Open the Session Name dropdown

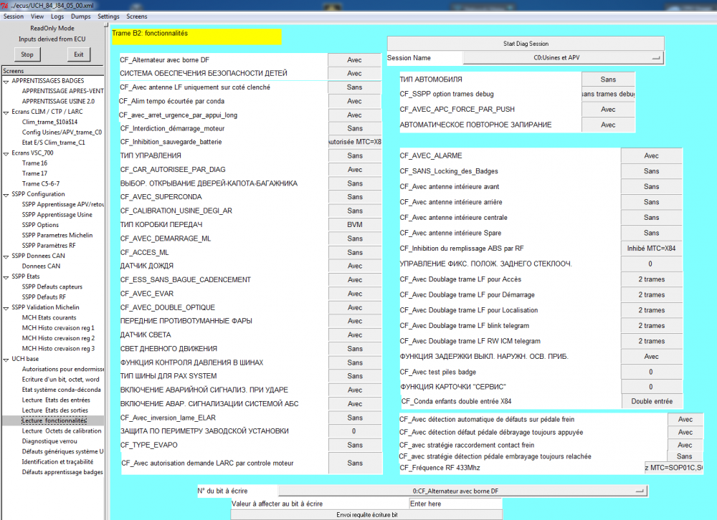[564, 58]
